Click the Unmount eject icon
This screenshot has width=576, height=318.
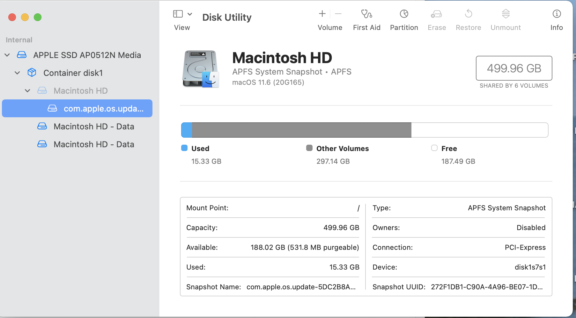click(506, 14)
